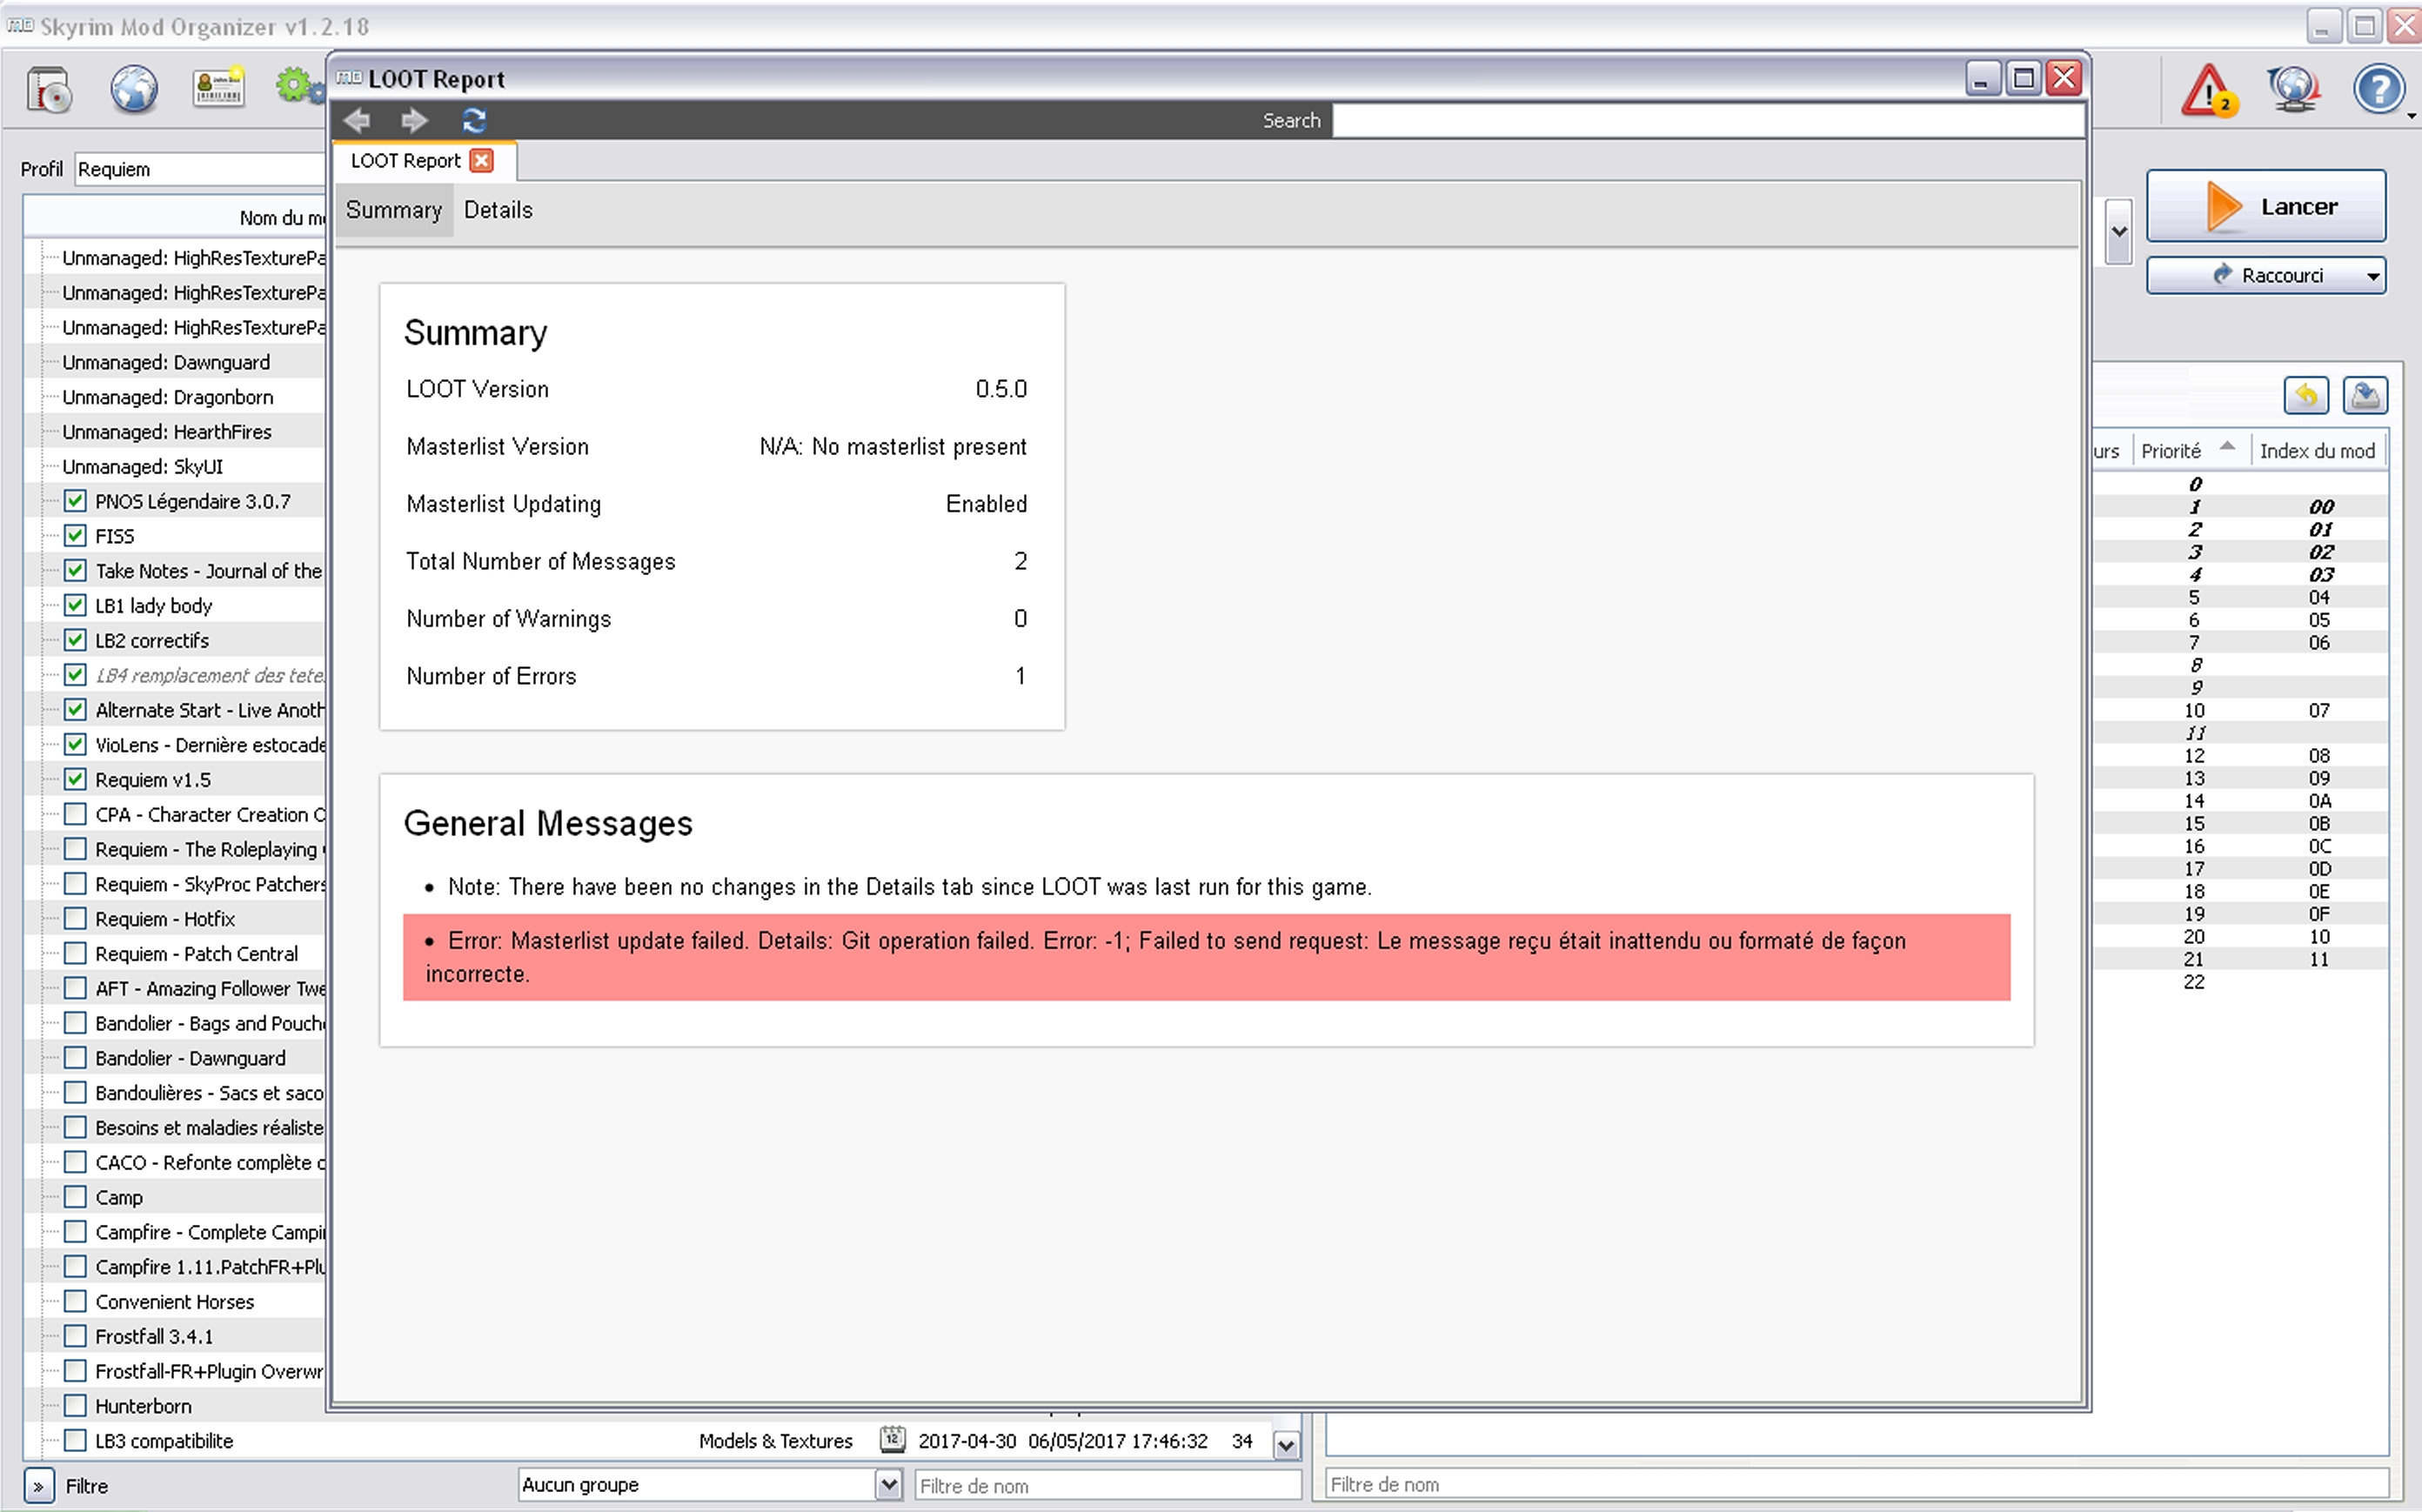The height and width of the screenshot is (1512, 2422).
Task: Click the refresh icon in LOOT Report
Action: pos(474,121)
